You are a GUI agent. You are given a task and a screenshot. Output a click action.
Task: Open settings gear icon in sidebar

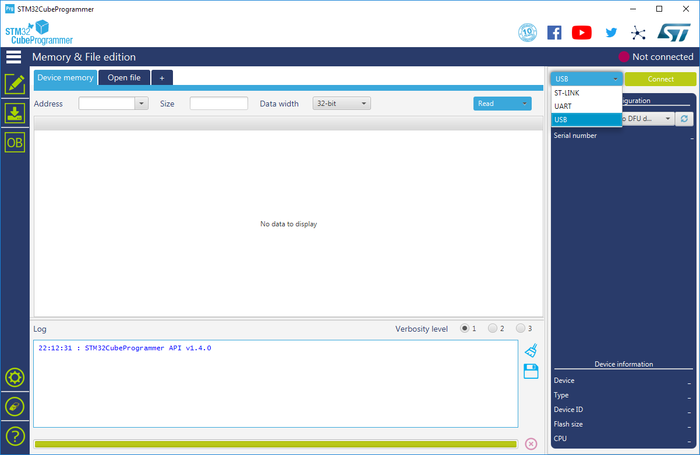[x=15, y=378]
